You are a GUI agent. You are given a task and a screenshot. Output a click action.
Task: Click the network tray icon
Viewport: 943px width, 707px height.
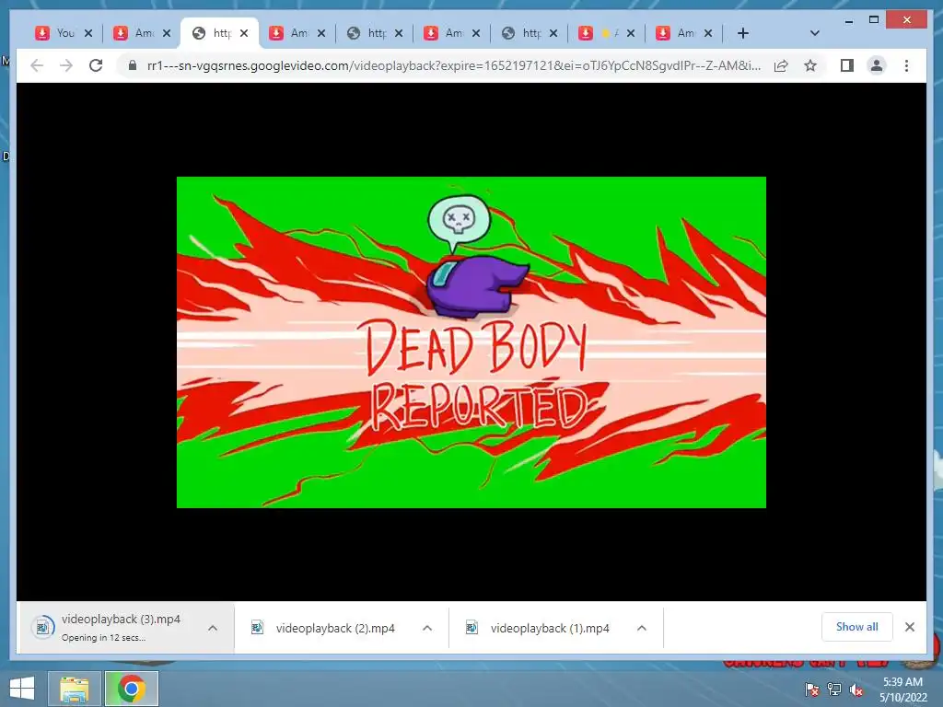coord(834,690)
